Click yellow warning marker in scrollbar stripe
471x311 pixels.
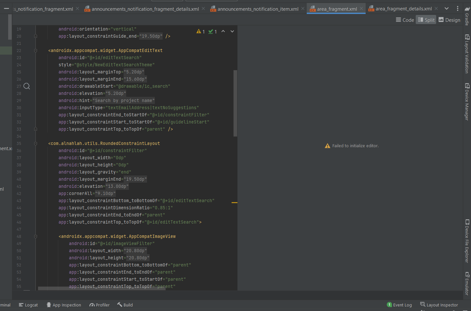click(x=235, y=202)
